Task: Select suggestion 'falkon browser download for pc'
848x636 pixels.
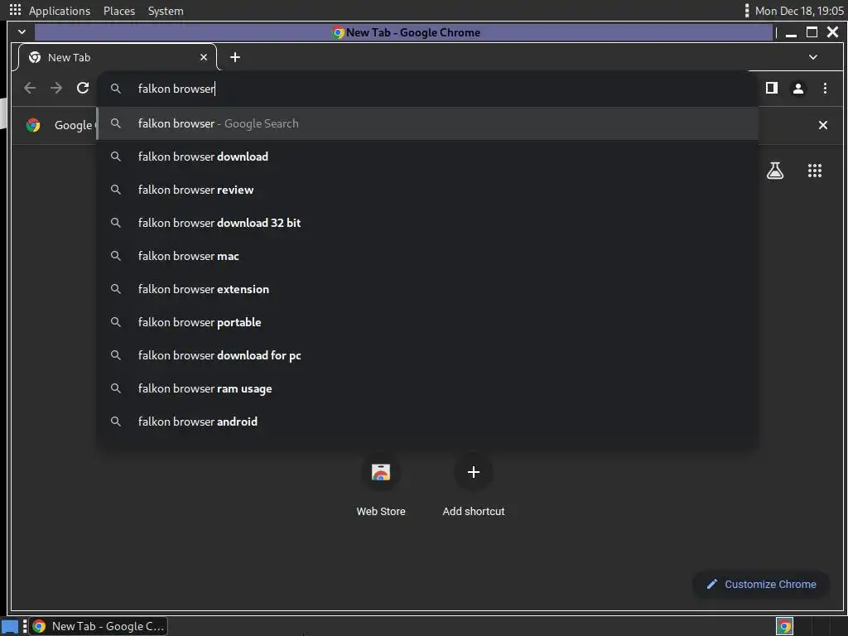Action: [x=427, y=355]
